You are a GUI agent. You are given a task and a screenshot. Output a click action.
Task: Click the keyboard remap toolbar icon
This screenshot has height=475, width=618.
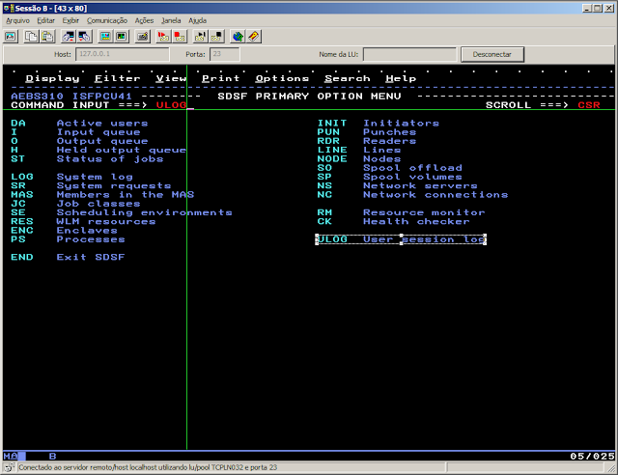click(x=142, y=37)
